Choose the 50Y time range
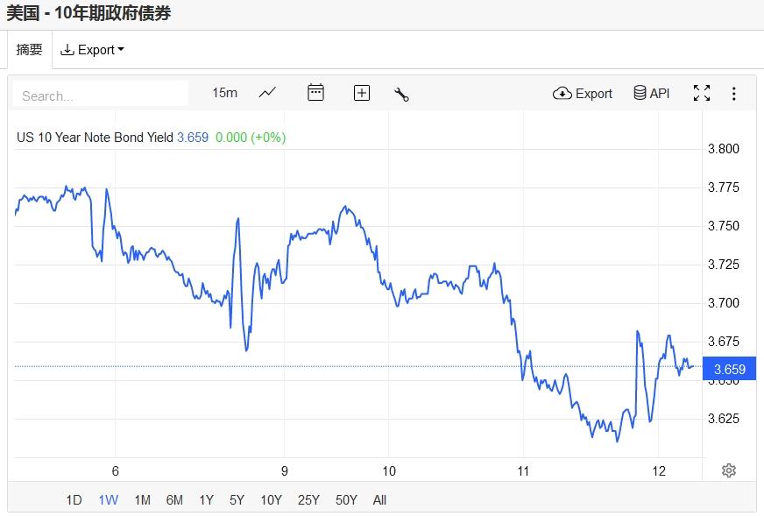This screenshot has height=516, width=764. (347, 500)
